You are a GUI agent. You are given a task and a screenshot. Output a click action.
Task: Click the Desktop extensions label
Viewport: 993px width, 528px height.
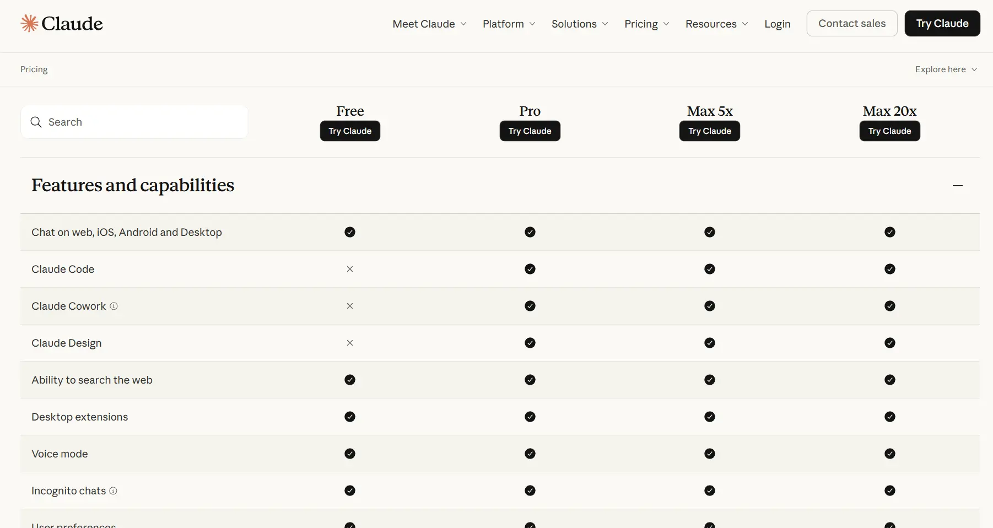80,417
